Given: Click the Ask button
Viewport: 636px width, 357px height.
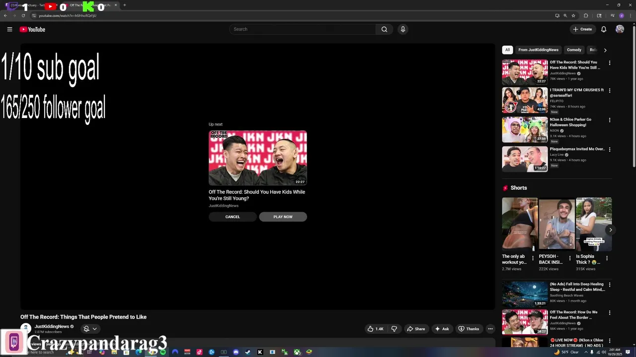Looking at the screenshot, I should click(442, 329).
